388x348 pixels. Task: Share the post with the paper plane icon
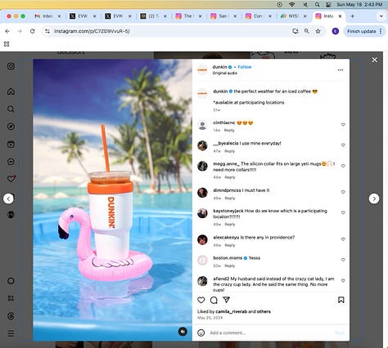coord(227,300)
